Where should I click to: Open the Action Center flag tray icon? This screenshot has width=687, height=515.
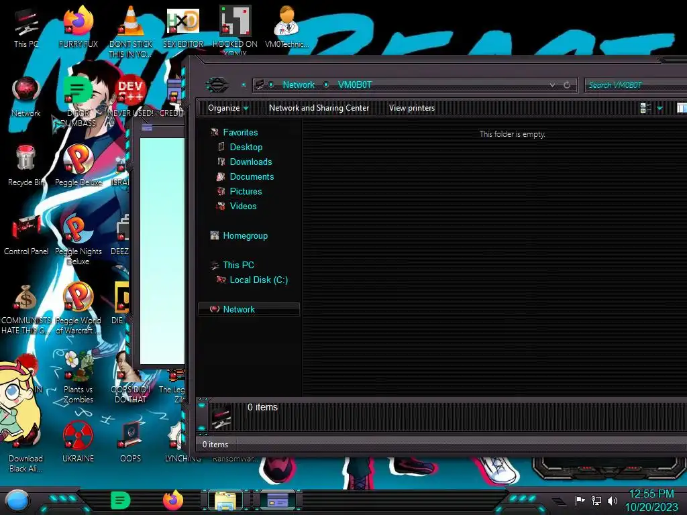tap(580, 500)
